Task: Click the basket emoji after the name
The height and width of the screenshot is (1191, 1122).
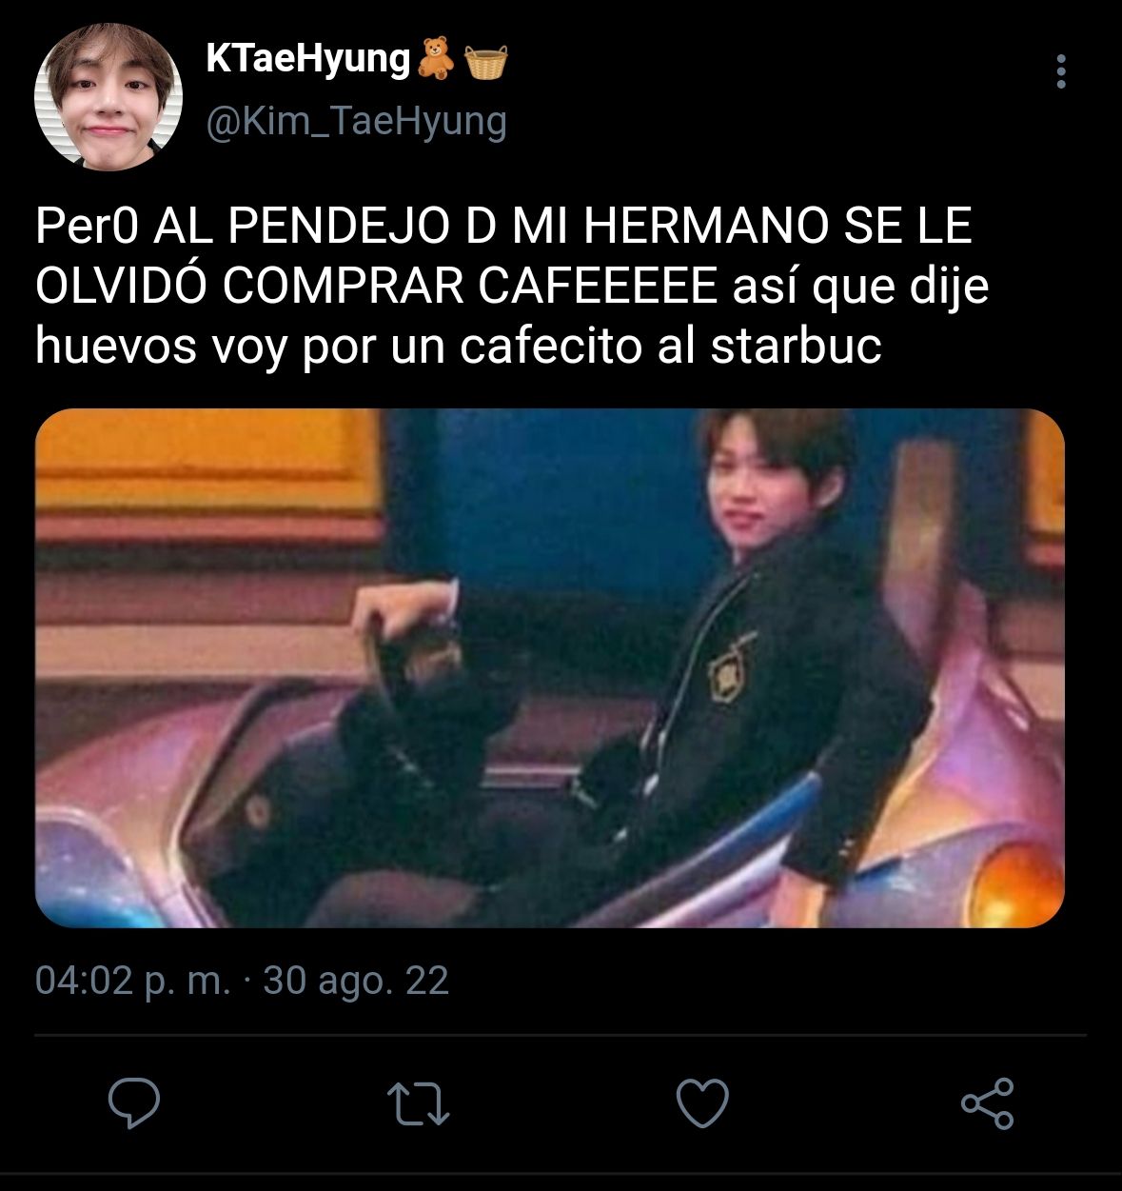Action: coord(486,62)
